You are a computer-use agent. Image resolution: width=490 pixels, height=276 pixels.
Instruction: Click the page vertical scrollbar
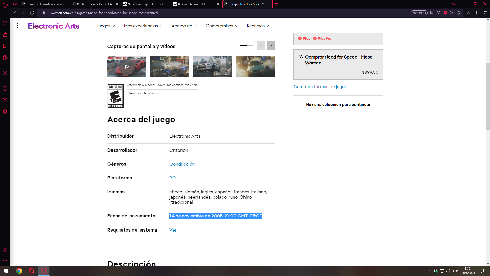coord(488,97)
